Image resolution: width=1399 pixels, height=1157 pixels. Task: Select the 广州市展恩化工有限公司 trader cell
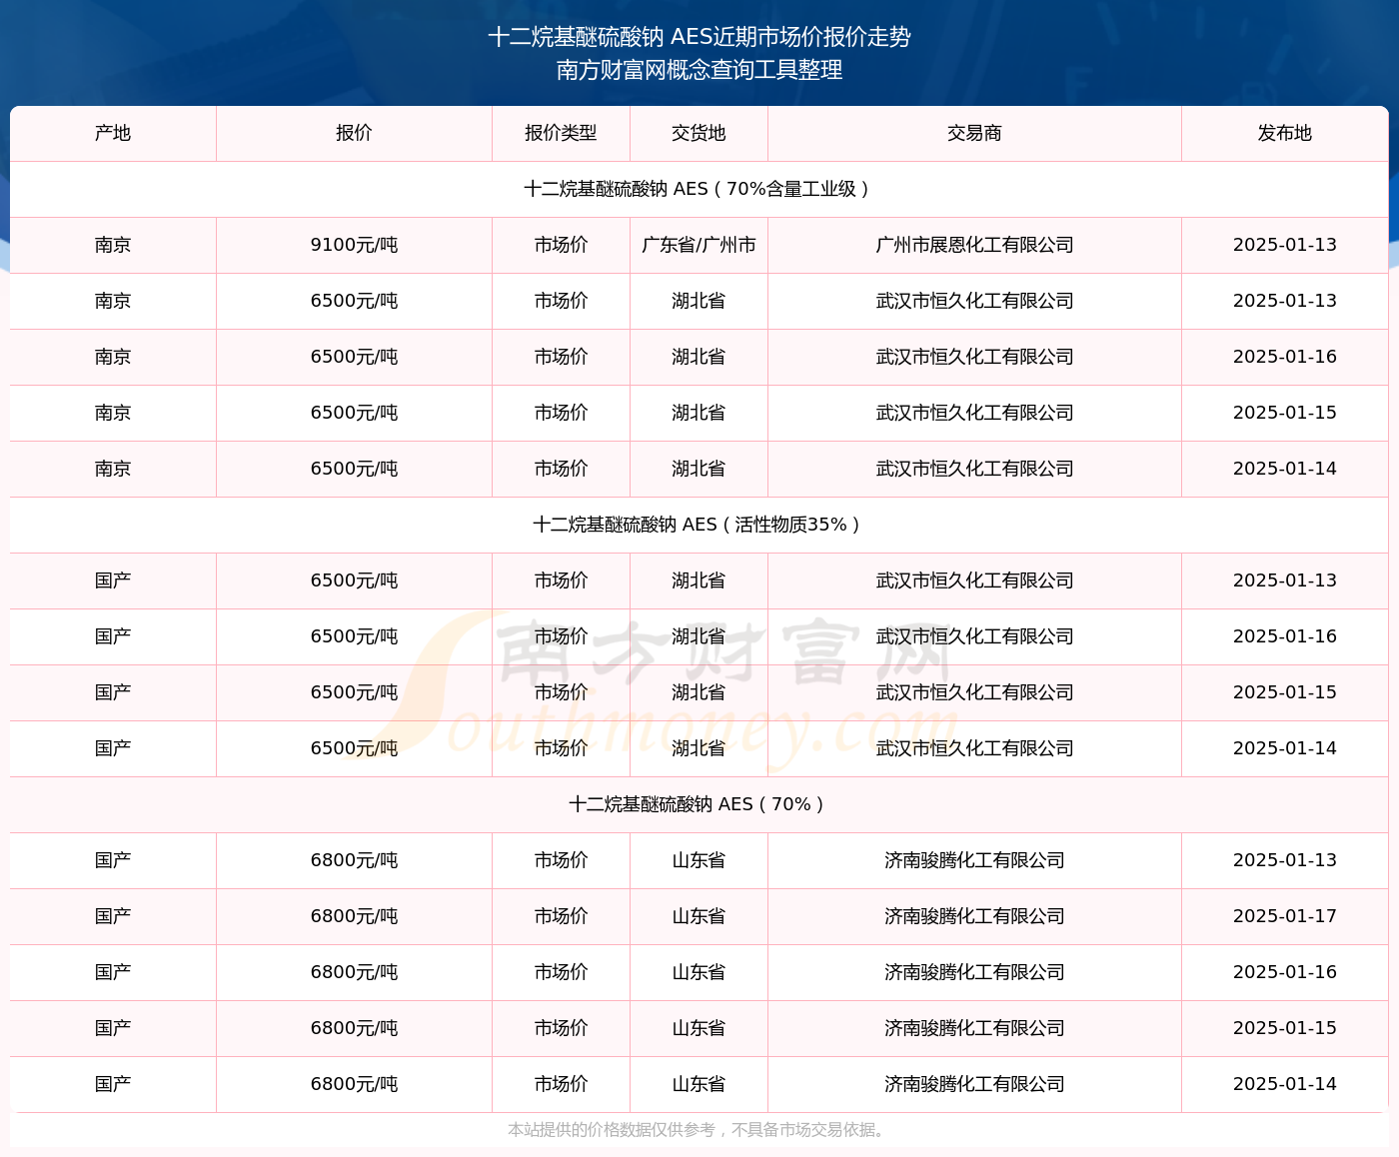tap(974, 245)
